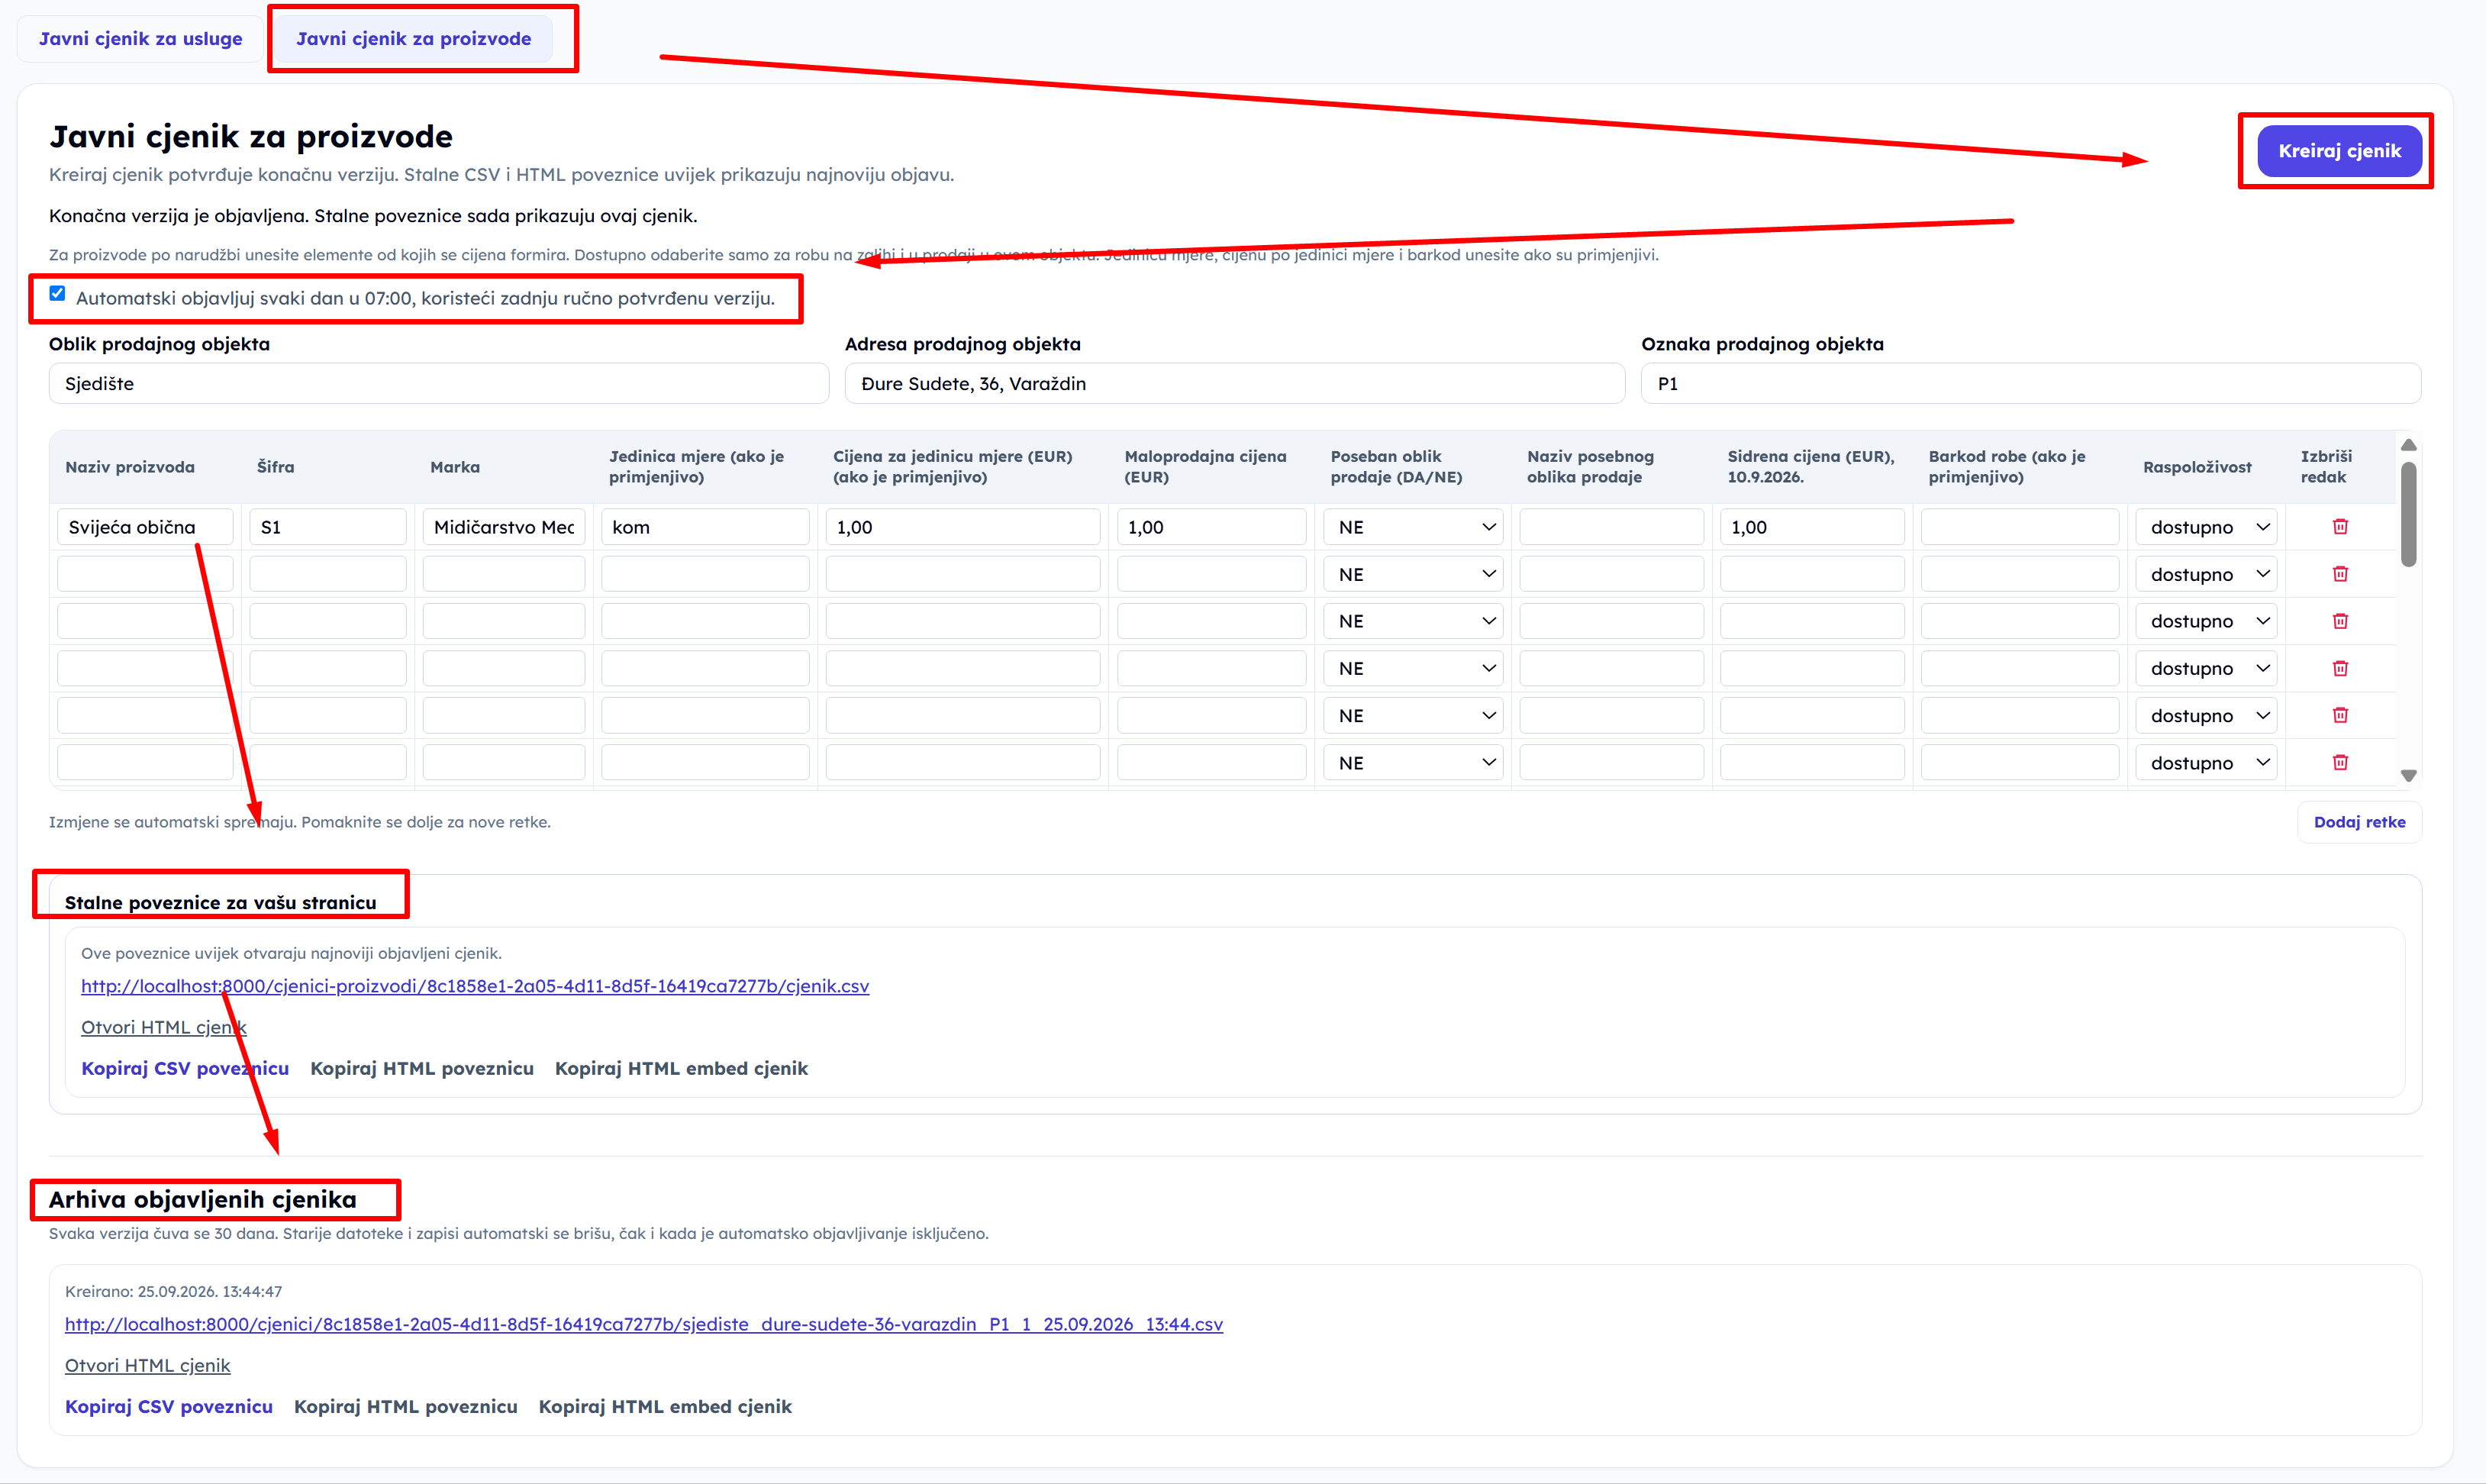2486x1484 pixels.
Task: Click the Kreiraj cjenik button
Action: [x=2339, y=151]
